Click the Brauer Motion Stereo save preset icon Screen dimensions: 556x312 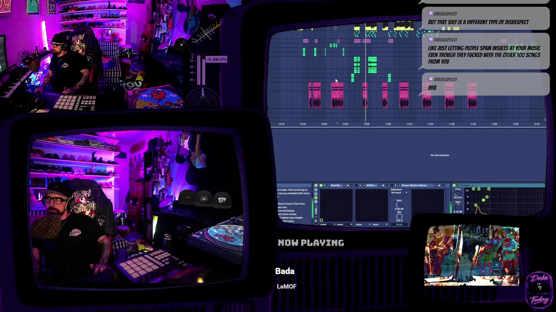click(x=439, y=185)
